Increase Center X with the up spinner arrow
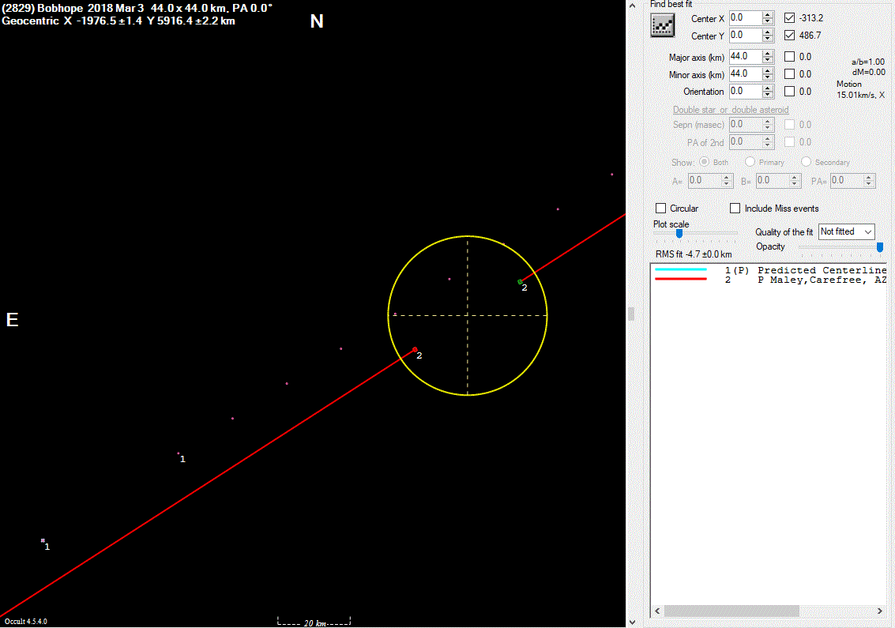 point(768,14)
